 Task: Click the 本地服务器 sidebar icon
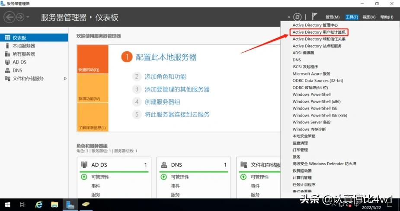(x=8, y=46)
